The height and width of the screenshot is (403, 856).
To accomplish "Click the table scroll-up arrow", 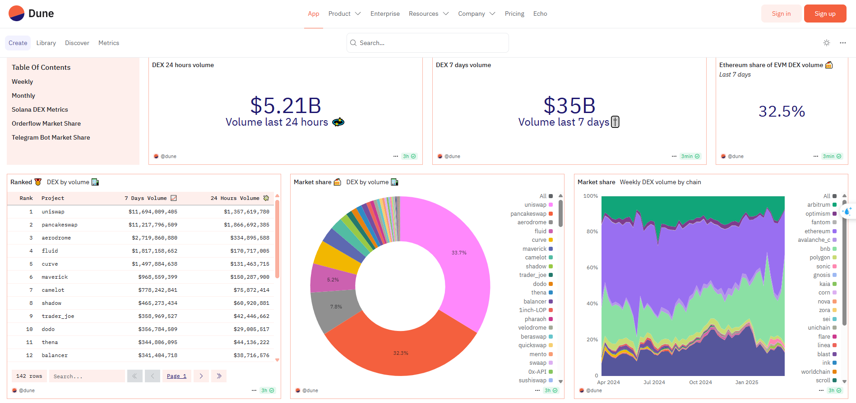I will [x=277, y=196].
